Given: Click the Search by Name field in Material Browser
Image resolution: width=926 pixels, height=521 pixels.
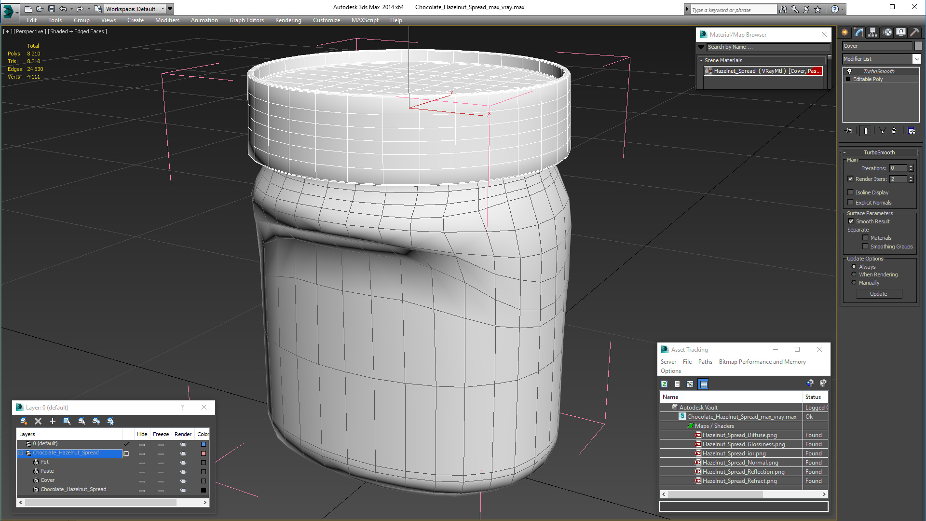Looking at the screenshot, I should click(768, 47).
